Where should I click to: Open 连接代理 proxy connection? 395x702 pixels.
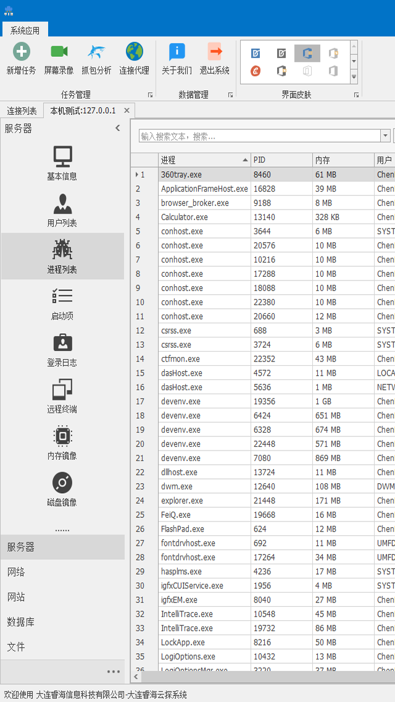(134, 53)
